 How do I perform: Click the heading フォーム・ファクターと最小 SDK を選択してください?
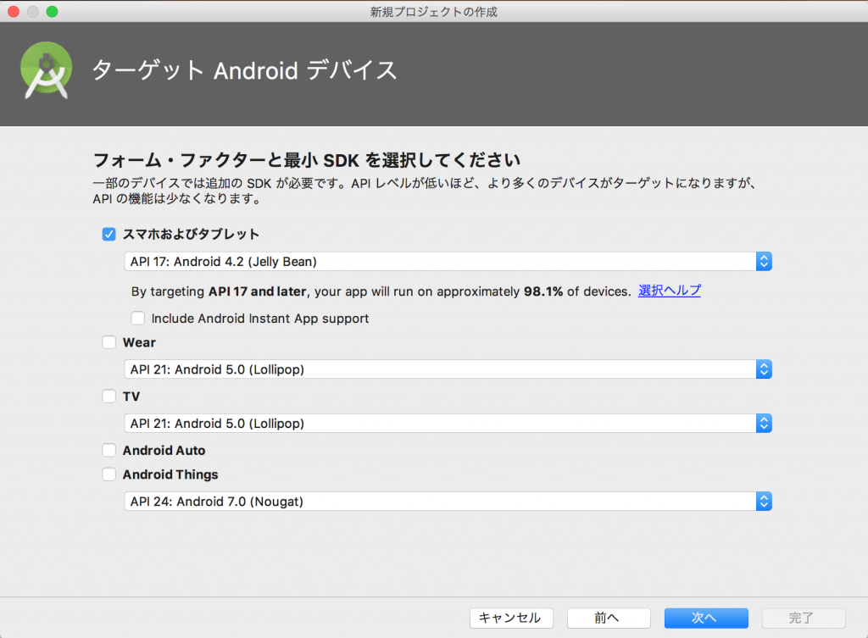click(307, 160)
